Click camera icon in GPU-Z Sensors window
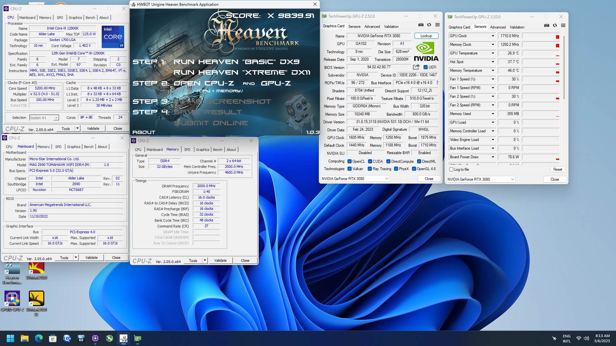The image size is (616, 346). [x=546, y=26]
